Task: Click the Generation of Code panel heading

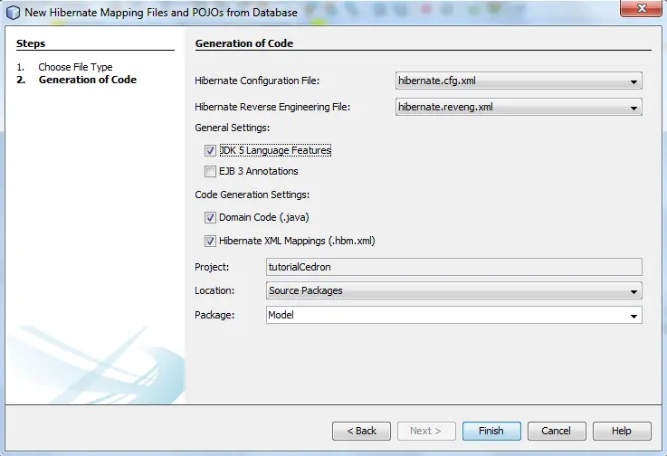Action: click(x=244, y=43)
